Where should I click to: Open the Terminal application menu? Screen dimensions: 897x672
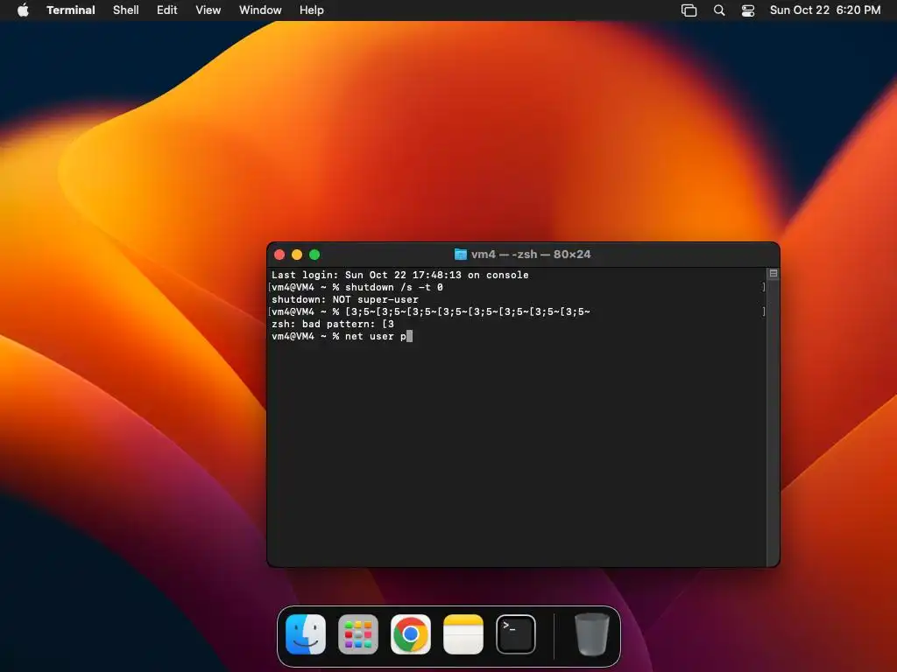pyautogui.click(x=71, y=10)
